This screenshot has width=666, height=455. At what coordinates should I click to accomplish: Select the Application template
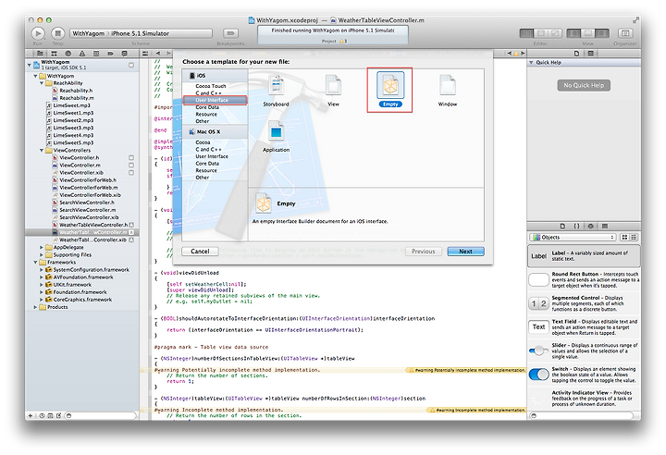coord(276,137)
